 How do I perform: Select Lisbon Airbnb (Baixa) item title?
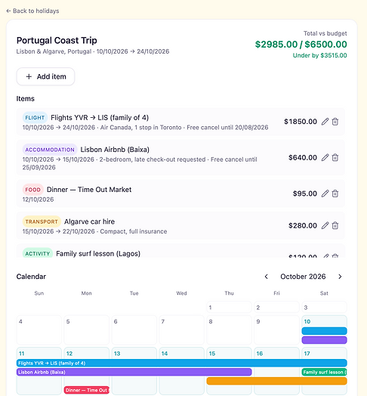[115, 150]
